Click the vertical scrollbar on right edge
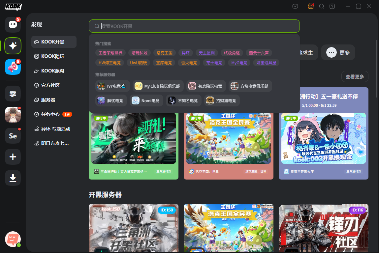 pyautogui.click(x=376, y=69)
